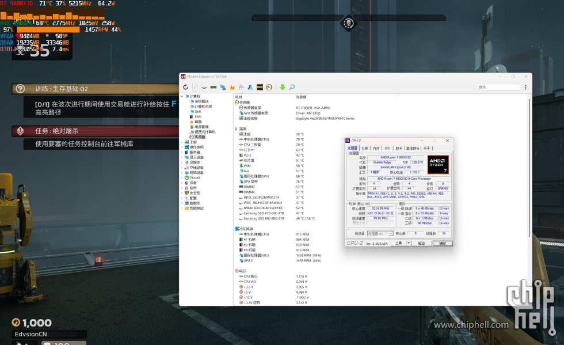Switch to the 显卡 tab in CPU-Z

(x=398, y=149)
